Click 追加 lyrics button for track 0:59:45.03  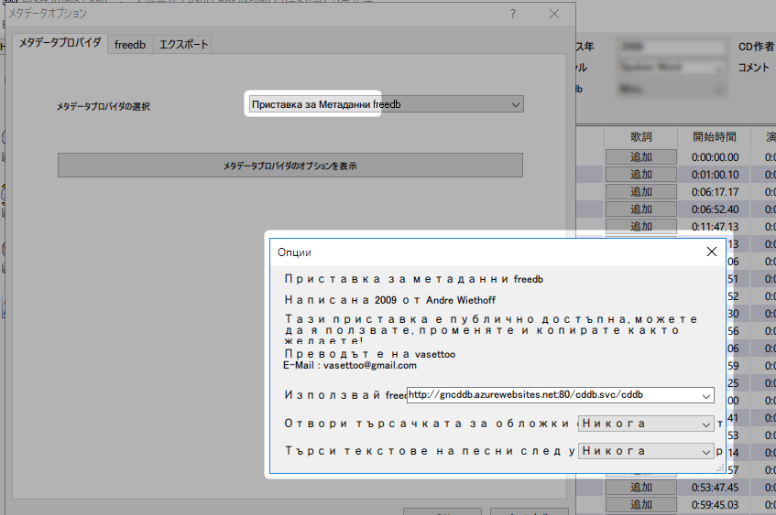click(x=641, y=505)
